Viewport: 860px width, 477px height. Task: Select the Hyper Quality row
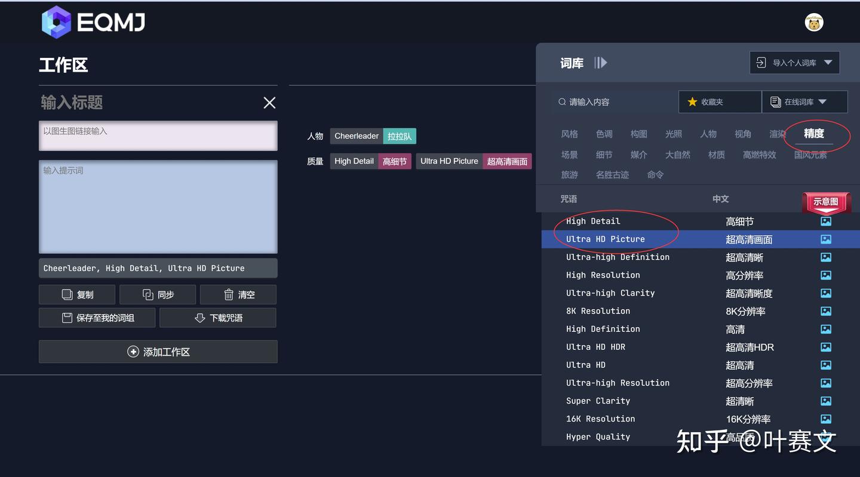click(x=701, y=436)
